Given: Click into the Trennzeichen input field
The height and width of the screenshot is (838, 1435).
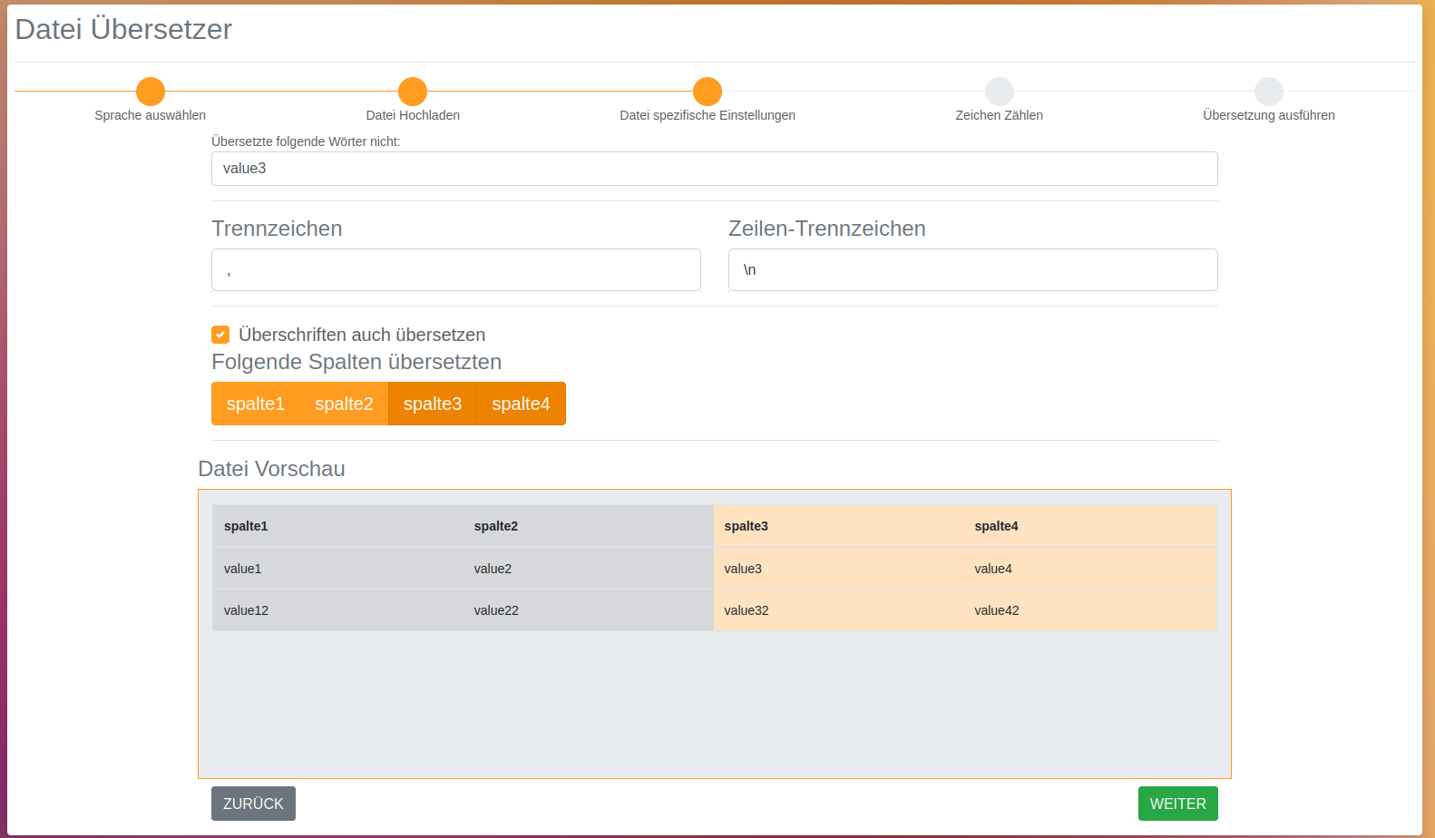Looking at the screenshot, I should coord(455,270).
